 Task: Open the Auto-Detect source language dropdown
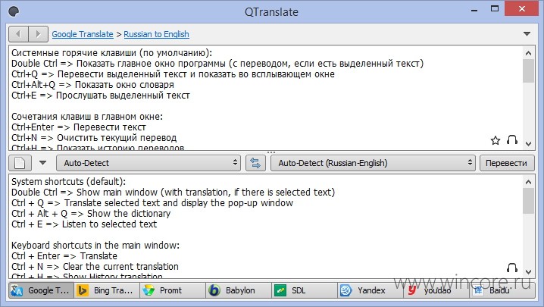point(149,163)
